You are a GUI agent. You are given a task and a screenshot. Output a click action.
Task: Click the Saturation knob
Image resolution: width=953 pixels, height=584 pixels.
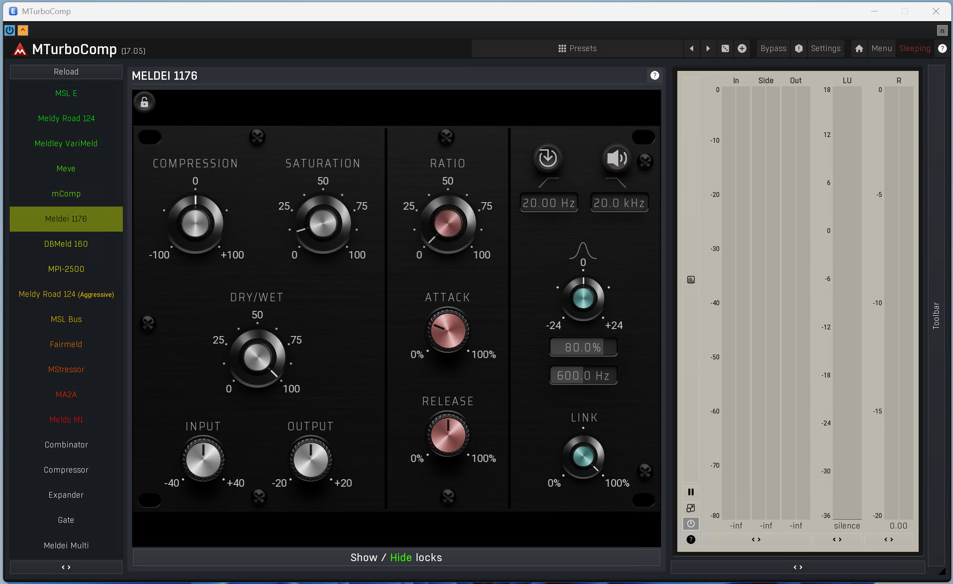[x=323, y=224]
